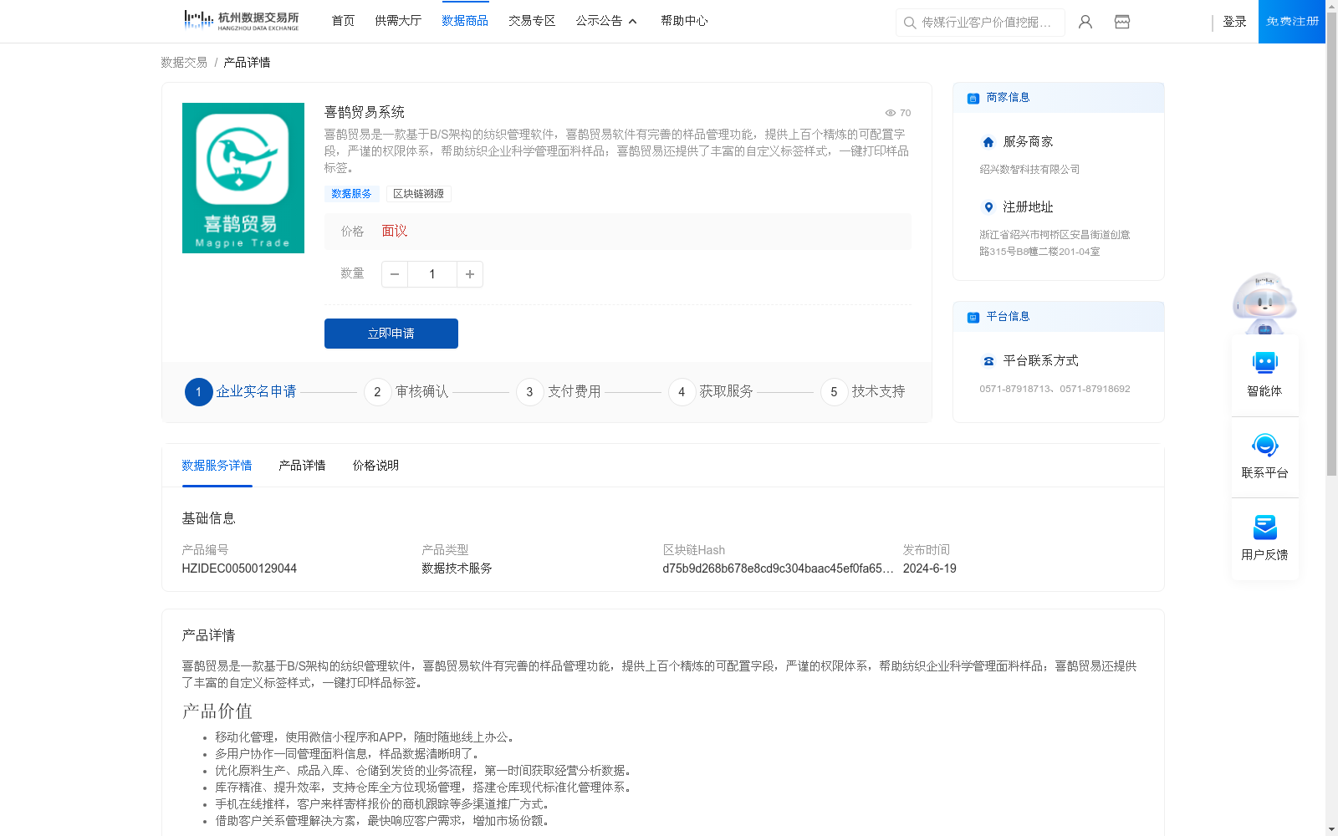The width and height of the screenshot is (1338, 836).
Task: Click step 1 企业实名申请
Action: pos(241,391)
